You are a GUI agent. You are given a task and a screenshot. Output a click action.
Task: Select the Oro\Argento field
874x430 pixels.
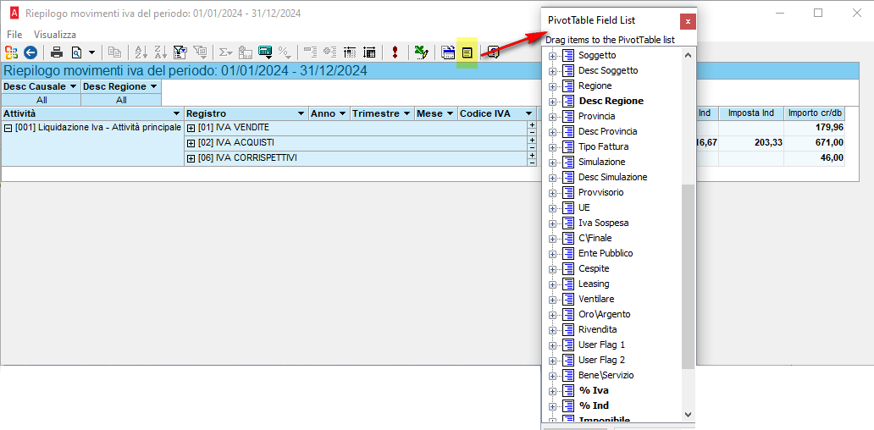(x=605, y=314)
